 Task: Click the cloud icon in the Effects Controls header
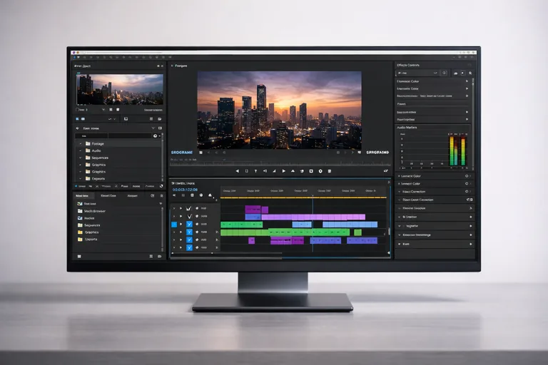point(456,73)
